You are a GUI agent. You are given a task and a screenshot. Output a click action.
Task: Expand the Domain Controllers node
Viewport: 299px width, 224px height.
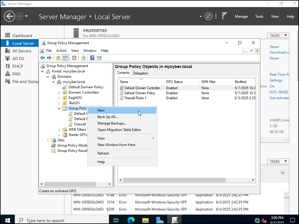coord(59,92)
